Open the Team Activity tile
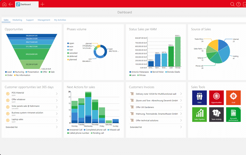Image resolution: width=246 pixels, height=155 pixels. pos(216,115)
